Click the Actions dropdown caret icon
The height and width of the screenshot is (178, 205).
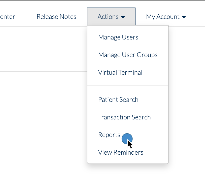(123, 17)
